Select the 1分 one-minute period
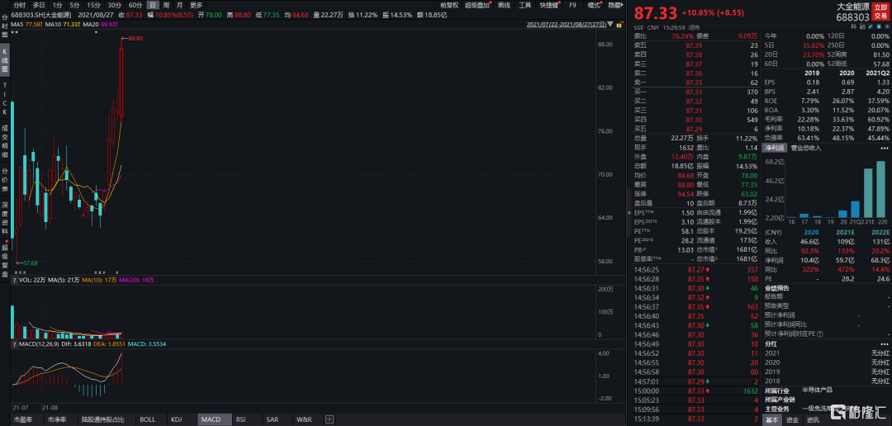 [57, 5]
